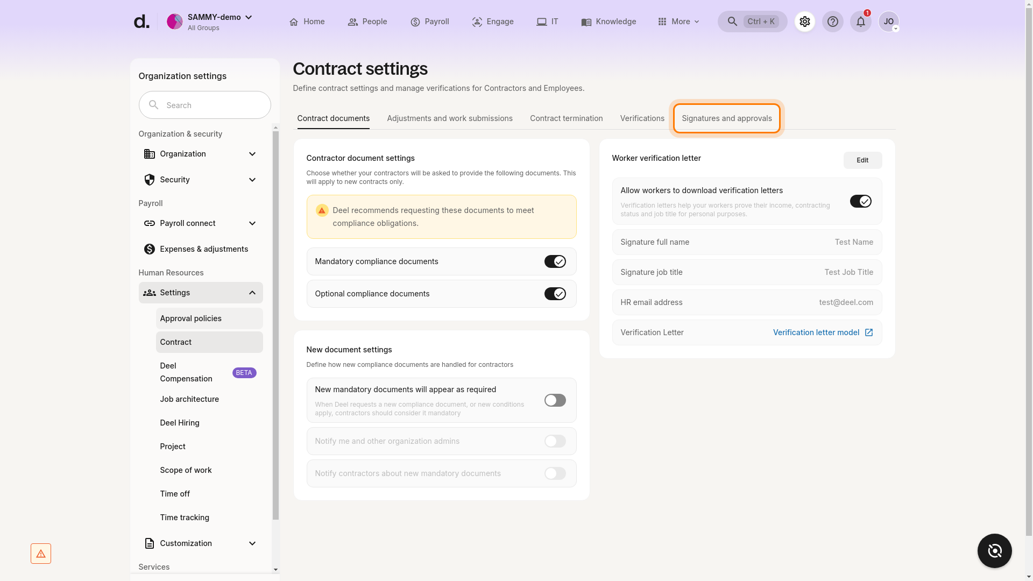The height and width of the screenshot is (581, 1033).
Task: Expand the Customization chevron
Action: 252,543
